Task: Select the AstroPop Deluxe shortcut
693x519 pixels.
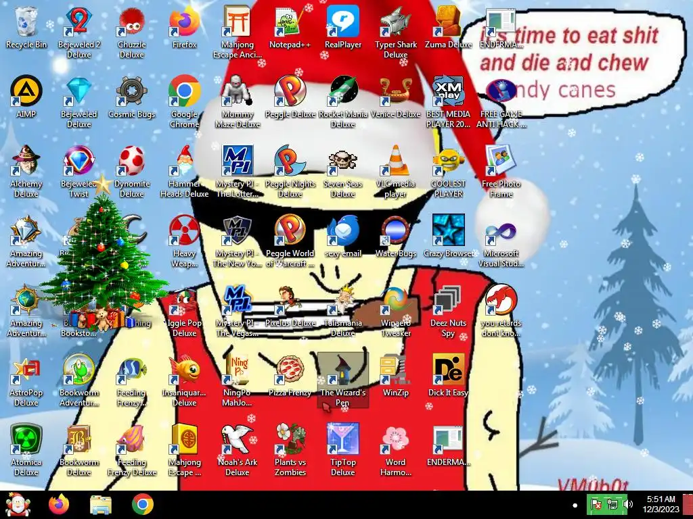Action: pyautogui.click(x=26, y=380)
